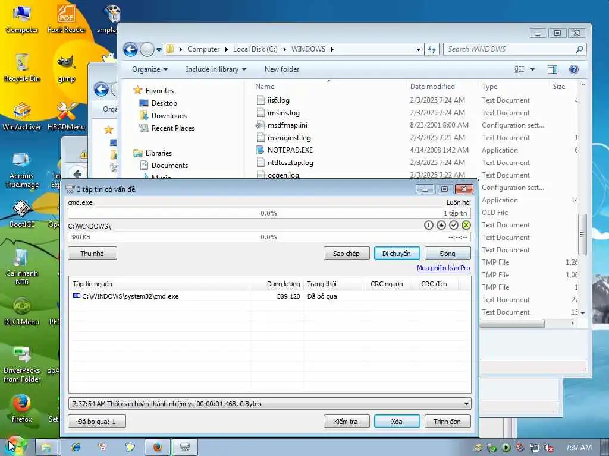This screenshot has width=609, height=456.
Task: Open Explorer help question mark icon
Action: [x=574, y=69]
